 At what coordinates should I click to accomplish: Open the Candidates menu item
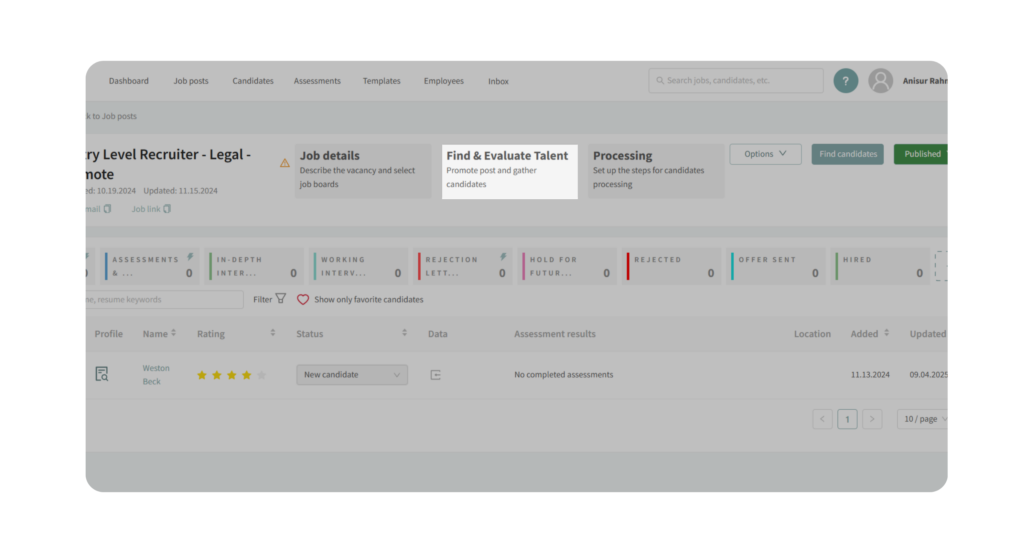coord(253,81)
